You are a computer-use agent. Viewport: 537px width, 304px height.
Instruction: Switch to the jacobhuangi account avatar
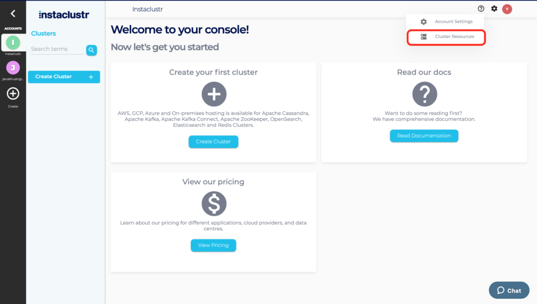[13, 67]
